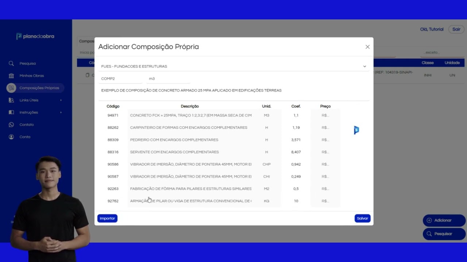Viewport: 467px width, 262px height.
Task: Click the Importar button
Action: click(107, 218)
